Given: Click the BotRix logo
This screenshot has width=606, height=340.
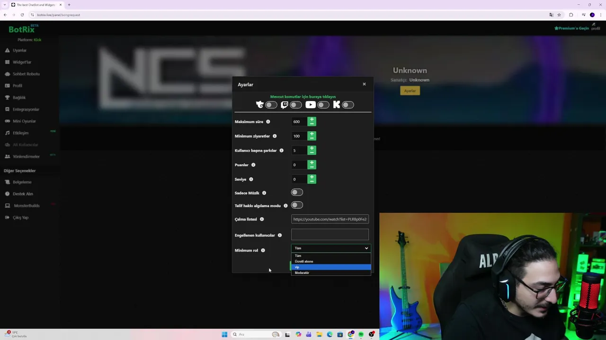Looking at the screenshot, I should click(22, 29).
